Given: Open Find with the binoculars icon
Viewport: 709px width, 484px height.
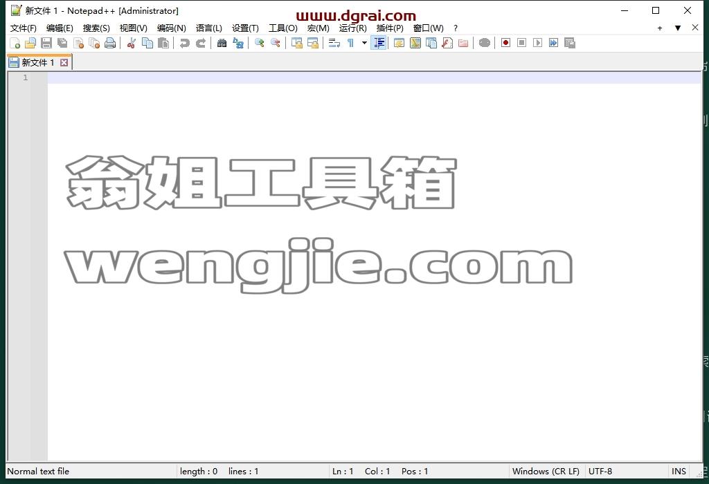Looking at the screenshot, I should 222,43.
